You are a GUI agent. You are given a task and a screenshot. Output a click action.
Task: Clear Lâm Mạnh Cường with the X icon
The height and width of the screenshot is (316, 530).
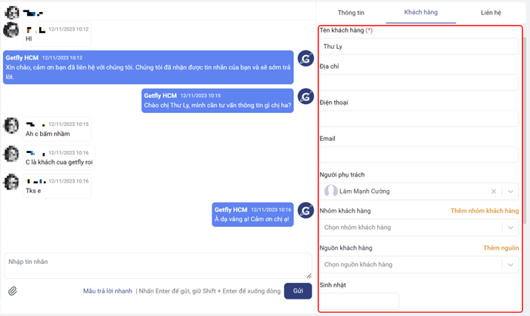(x=494, y=192)
